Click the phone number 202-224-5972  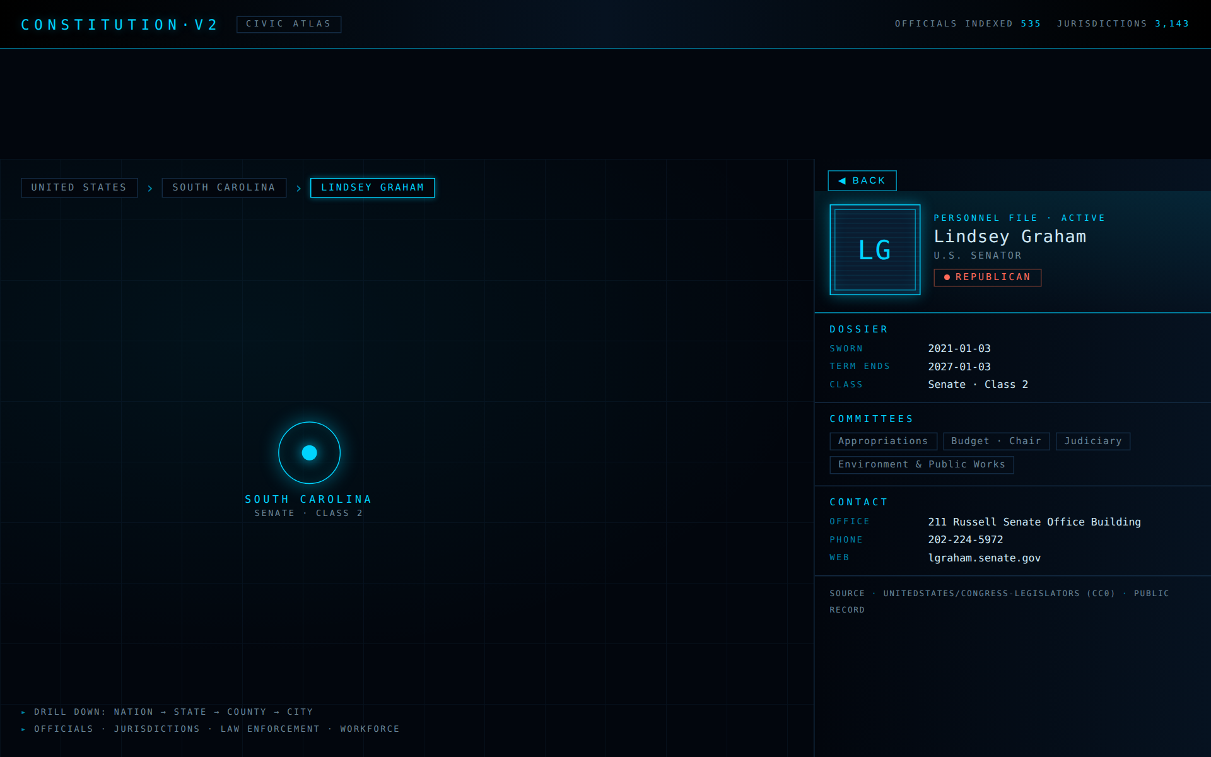tap(965, 539)
